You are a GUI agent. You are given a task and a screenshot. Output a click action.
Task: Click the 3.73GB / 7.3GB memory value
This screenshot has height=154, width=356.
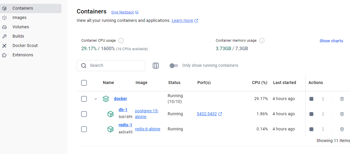click(x=232, y=48)
